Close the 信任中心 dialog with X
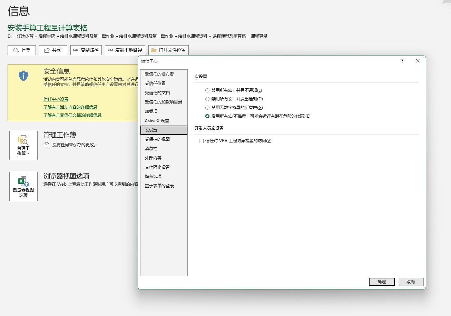The width and height of the screenshot is (451, 316). tap(418, 61)
